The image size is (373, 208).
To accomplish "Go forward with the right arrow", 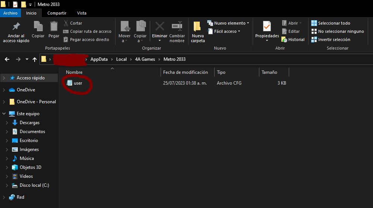I will click(x=18, y=59).
